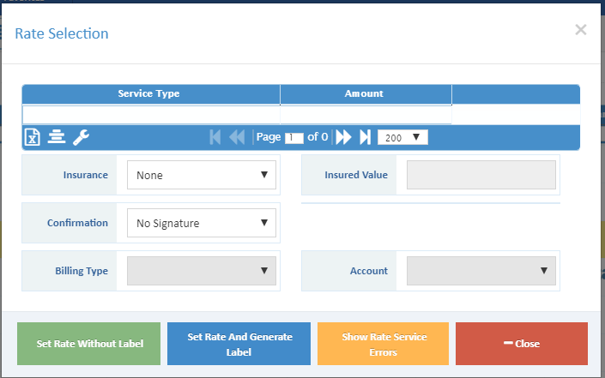Sort by Service Type column header
Viewport: 605px width, 378px height.
click(x=148, y=93)
